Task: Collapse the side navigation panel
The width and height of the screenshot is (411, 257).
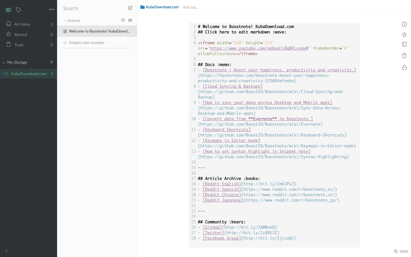Action: click(6, 251)
